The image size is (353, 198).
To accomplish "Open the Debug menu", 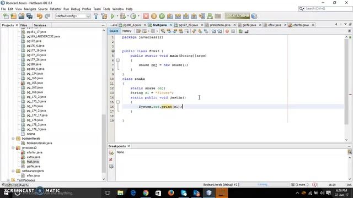I will point(76,9).
